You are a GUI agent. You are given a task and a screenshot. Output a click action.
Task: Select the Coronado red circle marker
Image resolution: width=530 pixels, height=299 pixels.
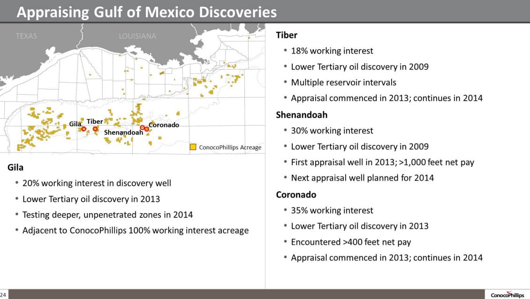click(x=147, y=129)
